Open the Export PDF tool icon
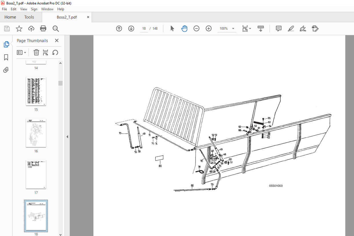 pyautogui.click(x=315, y=28)
